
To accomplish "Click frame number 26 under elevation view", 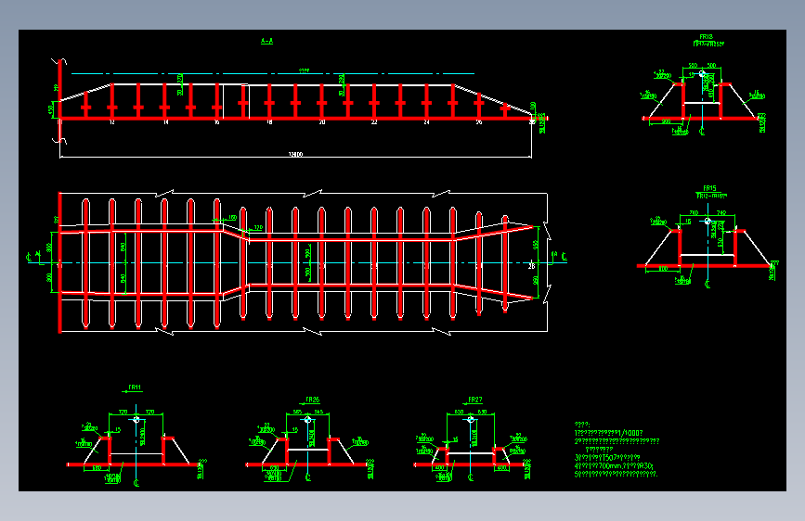I will [x=479, y=122].
